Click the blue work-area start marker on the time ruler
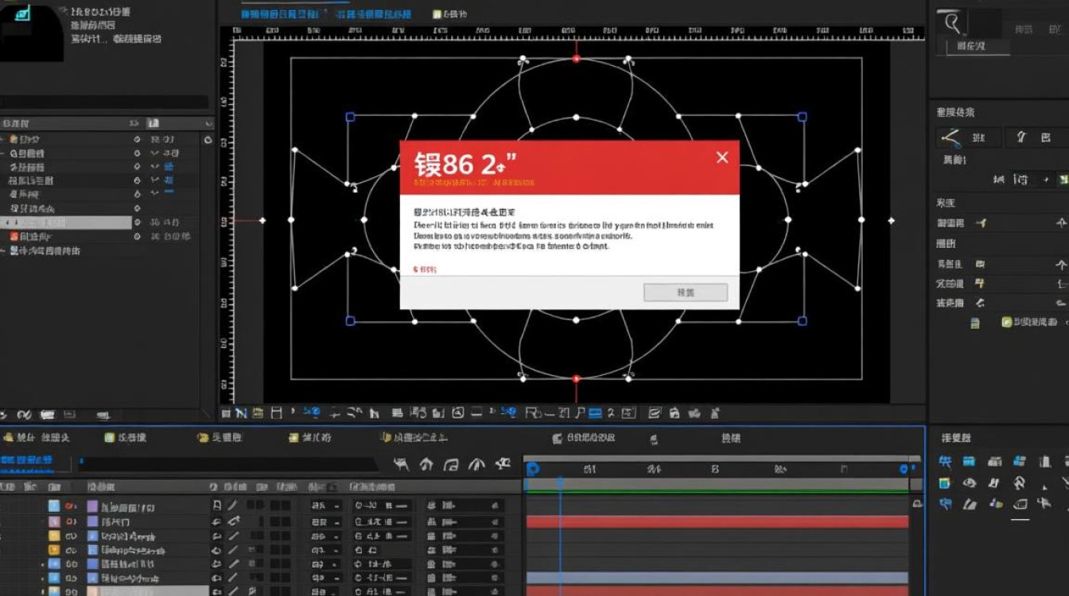This screenshot has height=596, width=1069. pos(533,470)
